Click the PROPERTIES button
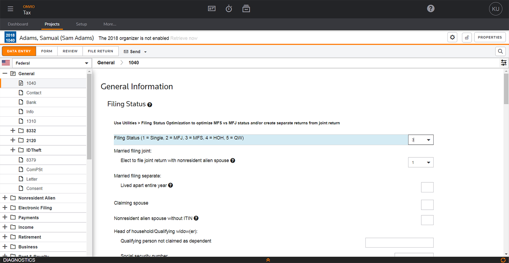This screenshot has height=263, width=509. pyautogui.click(x=489, y=37)
